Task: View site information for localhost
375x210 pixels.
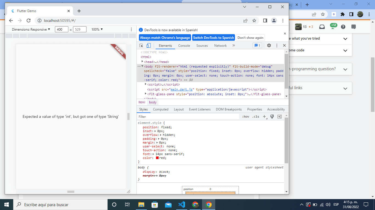Action: coord(39,21)
